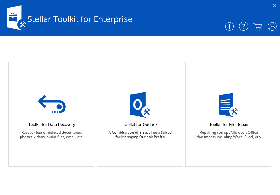This screenshot has height=195, width=280.
Task: Click the Toolkit for Outlook label
Action: (x=140, y=124)
